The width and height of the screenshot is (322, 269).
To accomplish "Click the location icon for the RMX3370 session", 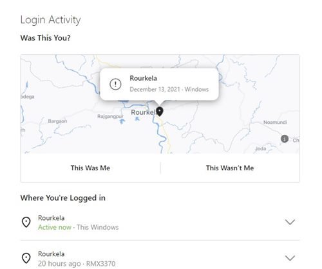I will point(26,258).
